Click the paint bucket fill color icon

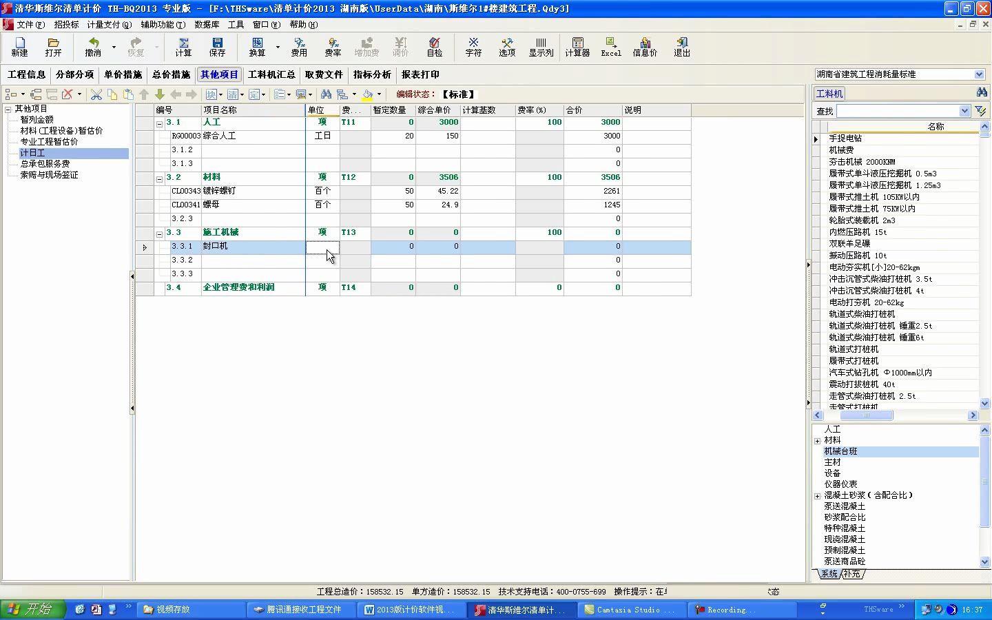click(x=368, y=94)
